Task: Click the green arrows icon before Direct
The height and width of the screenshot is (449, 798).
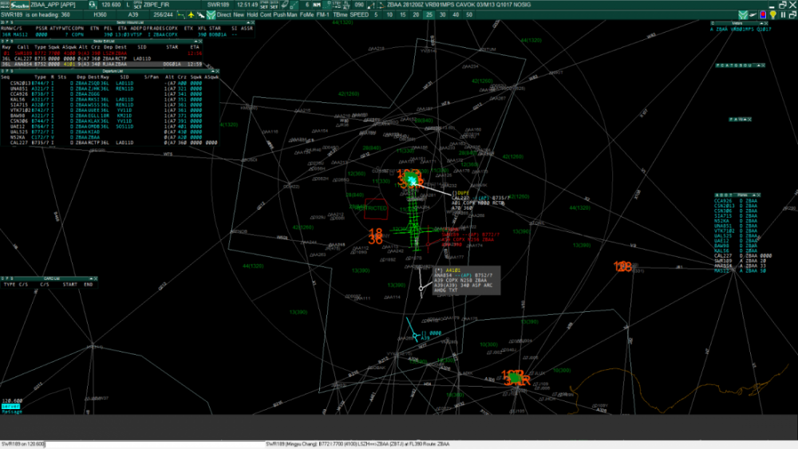Action: pos(211,14)
